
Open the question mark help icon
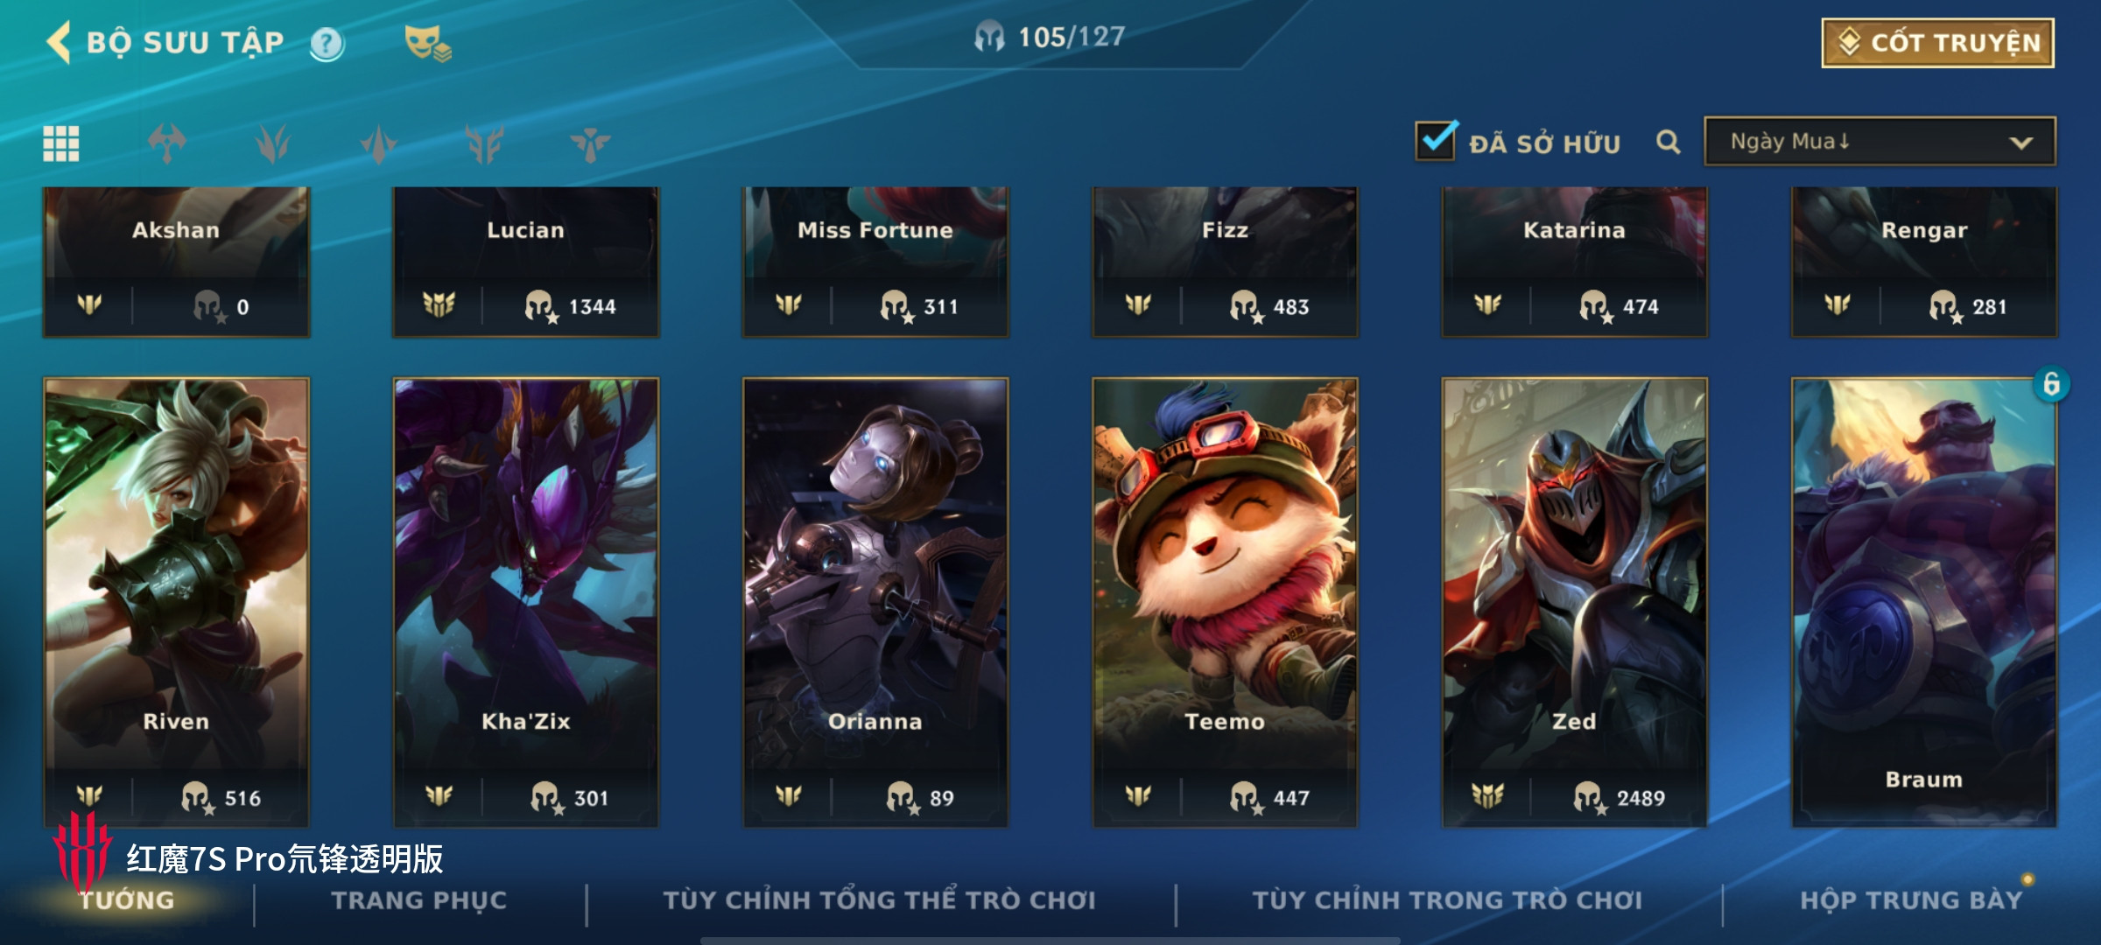coord(327,43)
